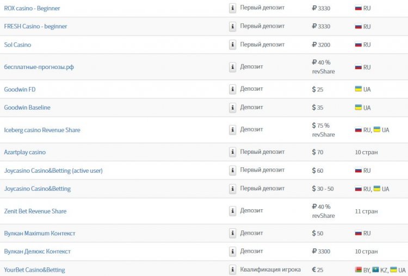Screen dimensions: 408x276
Task: Click info icon beside Goodwin FD
Action: [x=232, y=89]
